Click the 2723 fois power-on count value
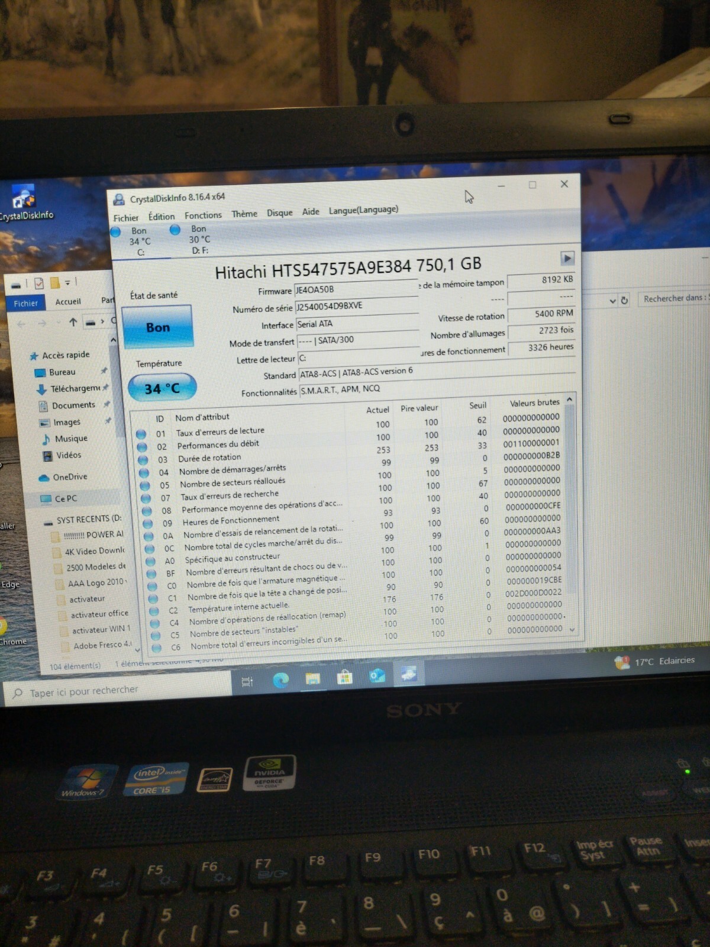The image size is (710, 947). tap(541, 330)
